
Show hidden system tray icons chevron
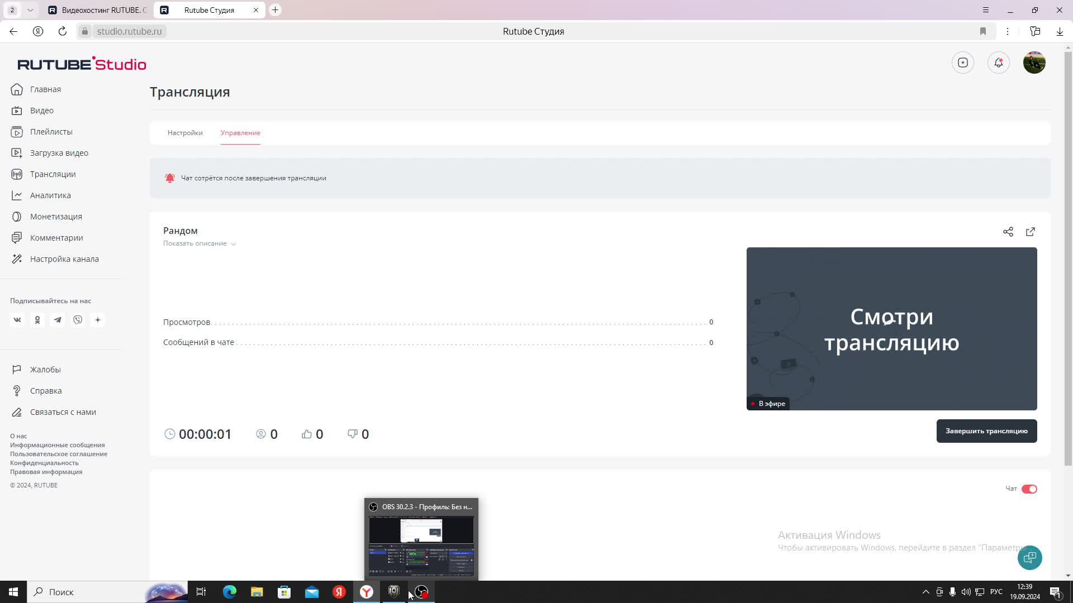click(925, 592)
